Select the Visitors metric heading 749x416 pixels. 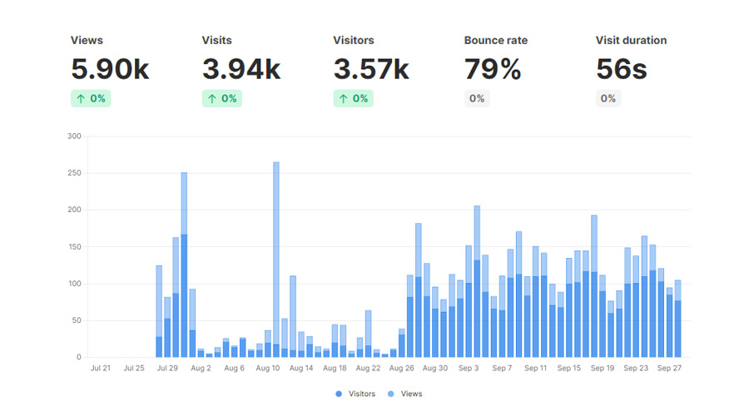pyautogui.click(x=354, y=40)
